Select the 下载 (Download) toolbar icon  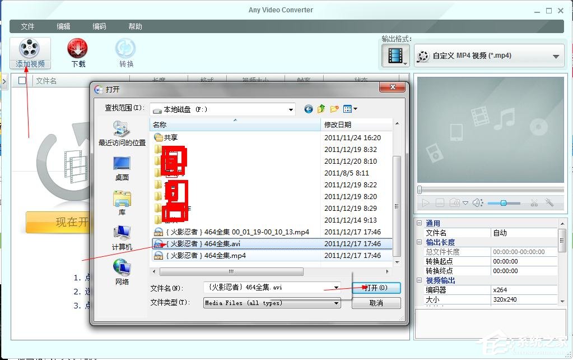pos(77,52)
